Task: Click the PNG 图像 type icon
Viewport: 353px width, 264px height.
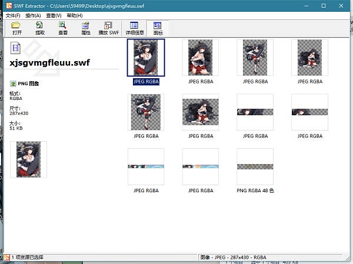Action: tap(13, 83)
